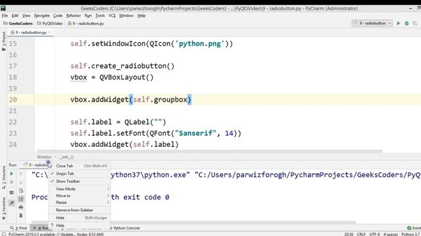Screen dimensions: 421x236
Task: Print the Run console output
Action: 20,207
